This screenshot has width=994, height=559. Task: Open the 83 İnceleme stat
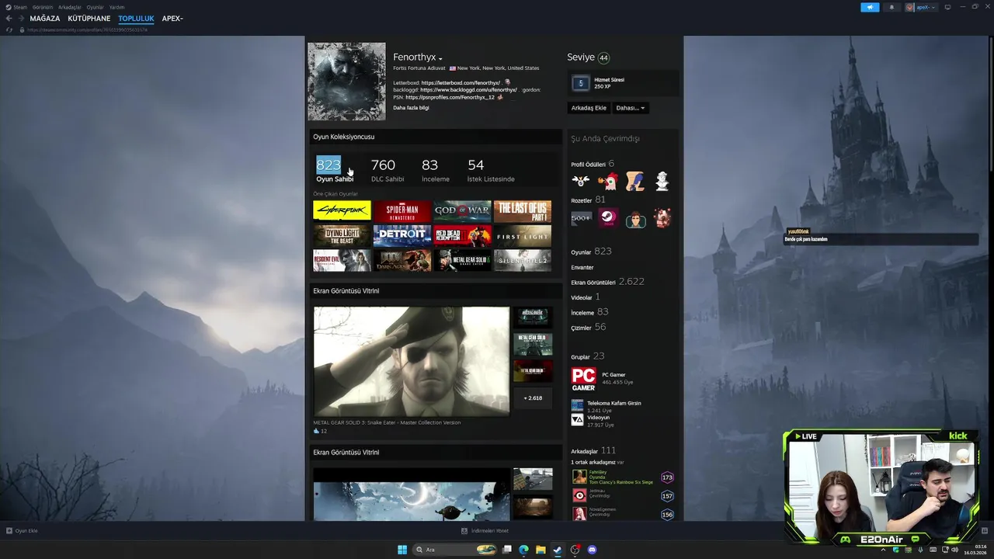pos(435,170)
